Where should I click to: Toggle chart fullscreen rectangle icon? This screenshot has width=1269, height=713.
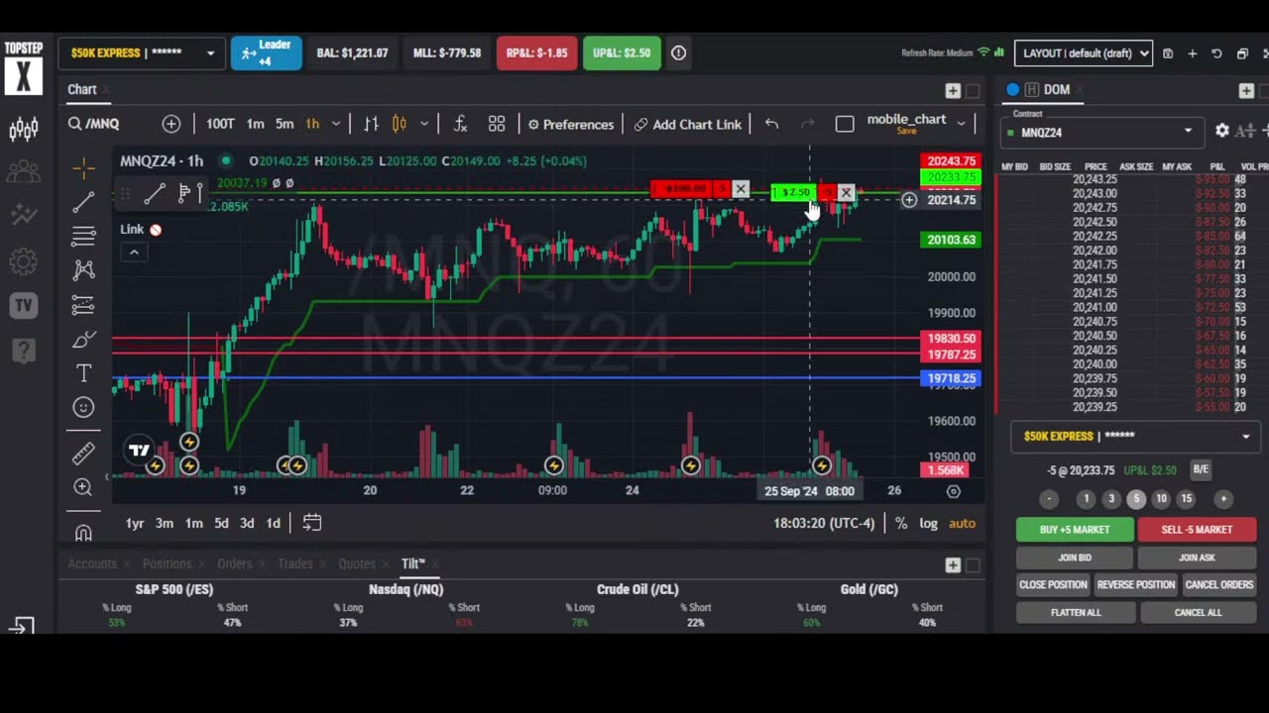845,124
